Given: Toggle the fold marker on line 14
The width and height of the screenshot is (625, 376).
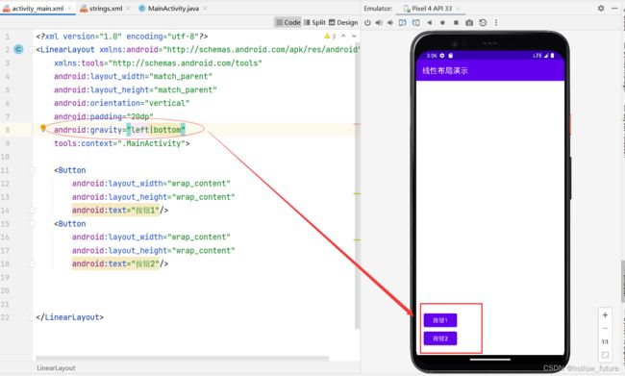Looking at the screenshot, I should click(33, 211).
